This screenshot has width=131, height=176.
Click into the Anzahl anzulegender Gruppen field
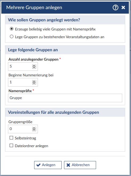point(23,67)
